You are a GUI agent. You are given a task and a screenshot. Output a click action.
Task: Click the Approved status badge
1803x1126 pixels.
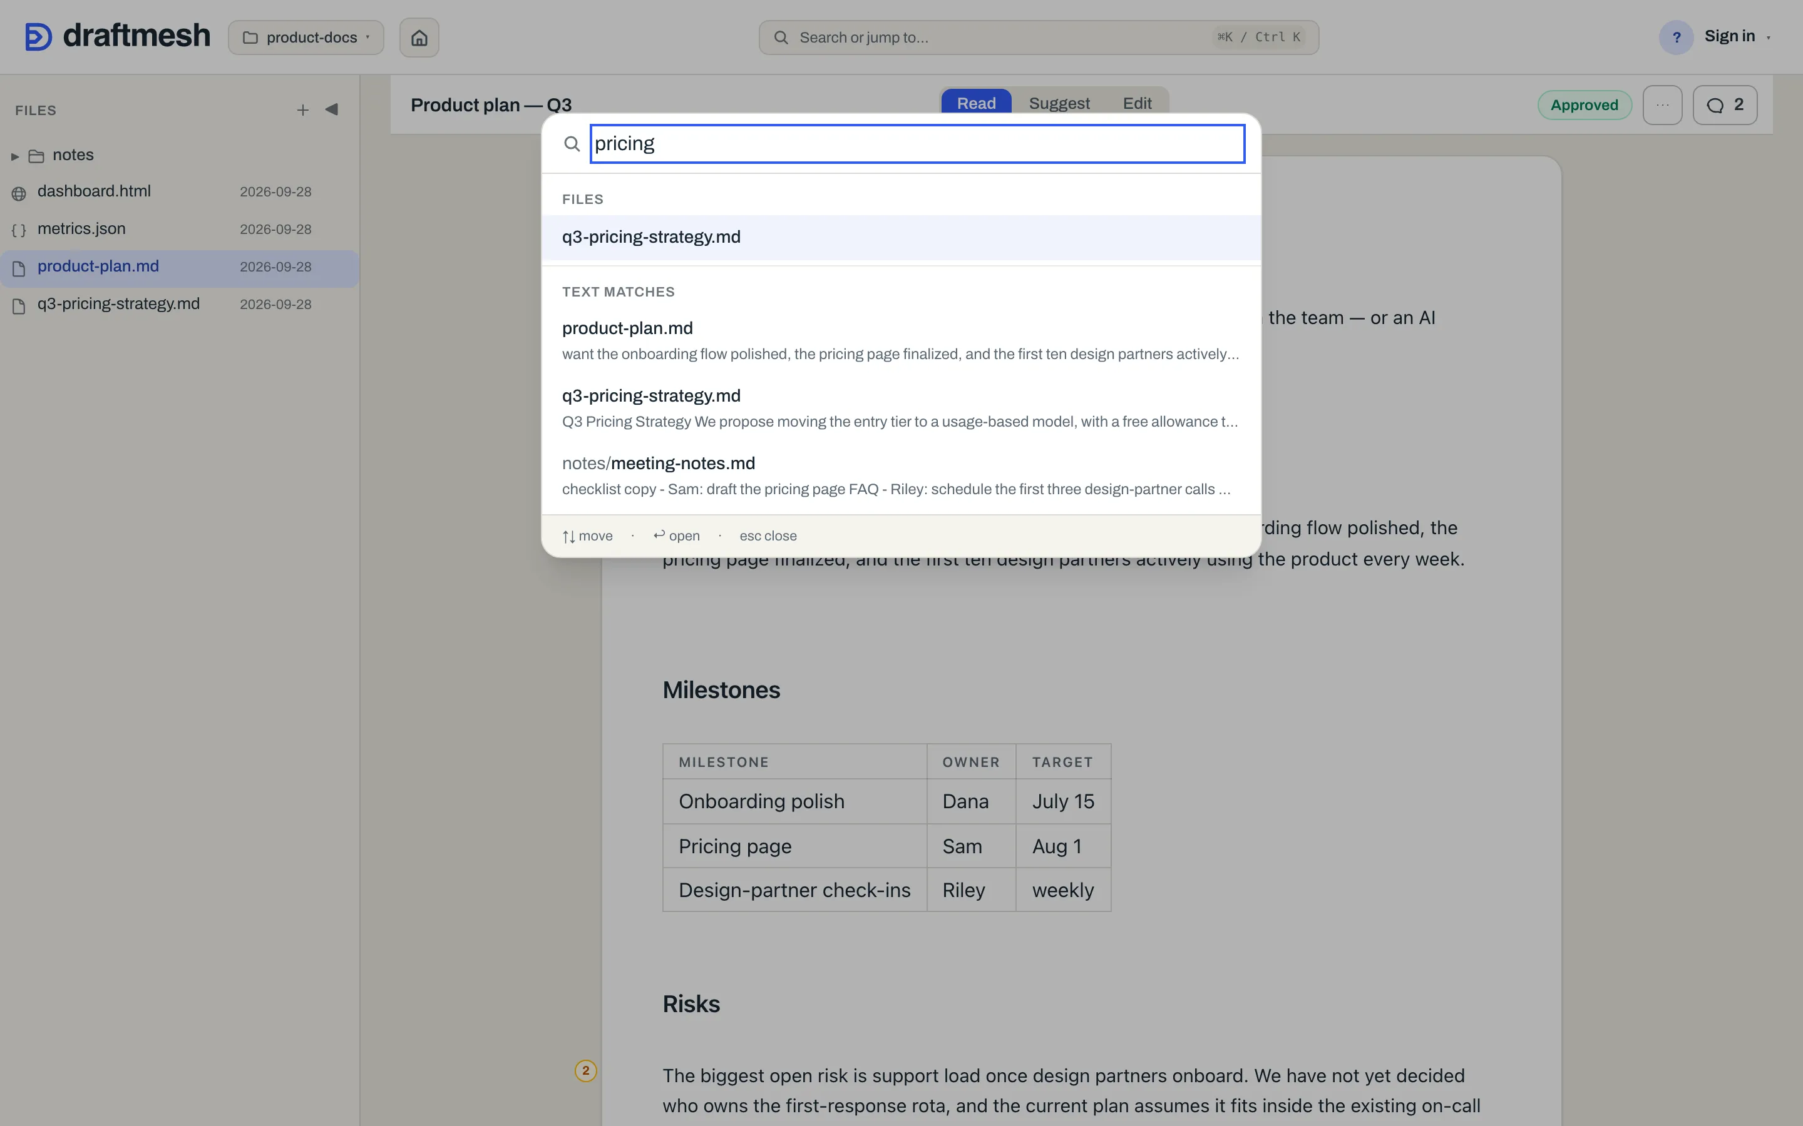click(1584, 105)
